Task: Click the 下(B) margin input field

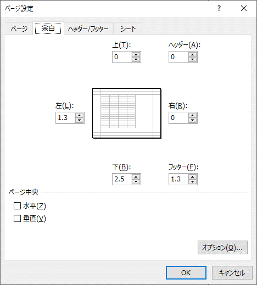Action: (x=122, y=179)
